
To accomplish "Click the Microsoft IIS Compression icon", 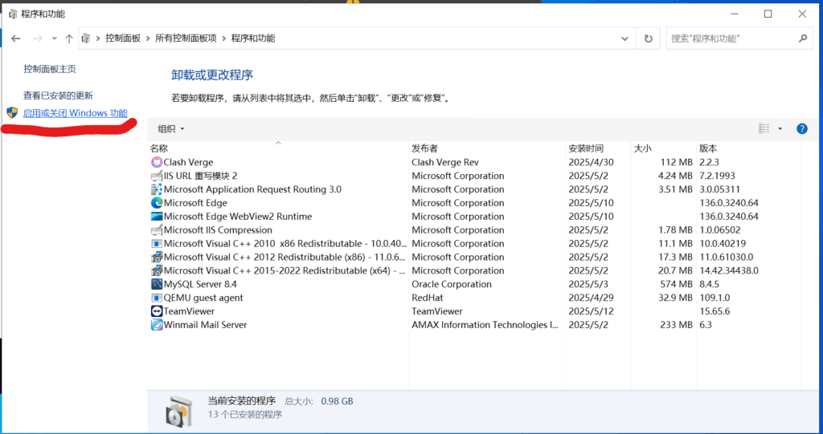I will click(157, 230).
